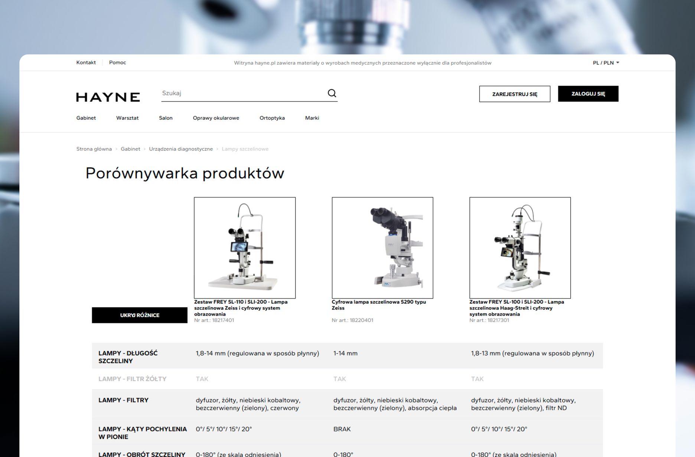Click the search magnifier icon

[332, 93]
